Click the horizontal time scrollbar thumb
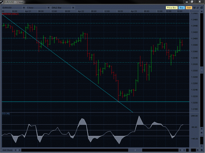Screen dimensions: 205x153 (135, 150)
